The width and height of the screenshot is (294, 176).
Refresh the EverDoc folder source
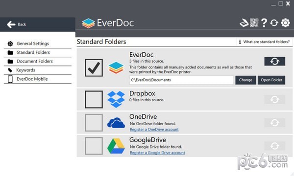coord(275,61)
